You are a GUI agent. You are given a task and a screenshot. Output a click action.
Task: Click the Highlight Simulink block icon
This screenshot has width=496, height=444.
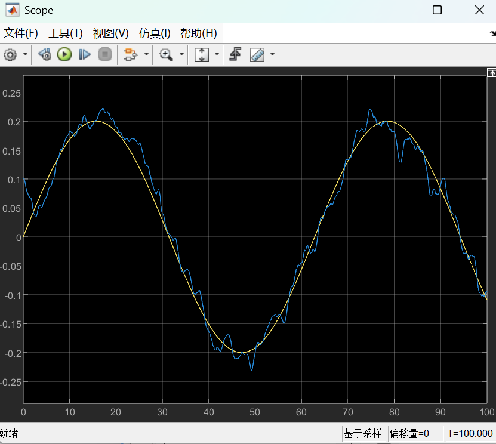coord(130,55)
